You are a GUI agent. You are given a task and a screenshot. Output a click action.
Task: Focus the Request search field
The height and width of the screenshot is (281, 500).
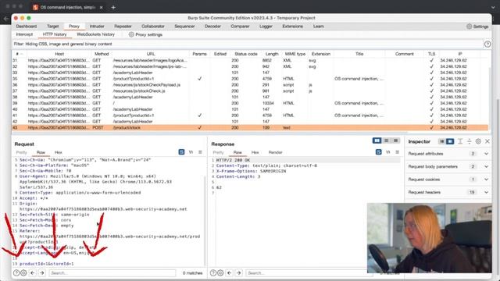point(112,273)
